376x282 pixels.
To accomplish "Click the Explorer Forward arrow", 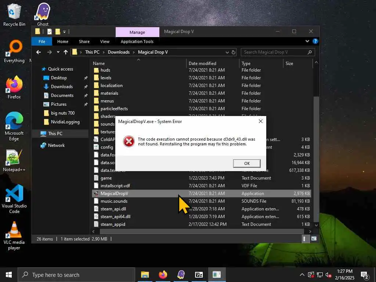I will coord(50,52).
